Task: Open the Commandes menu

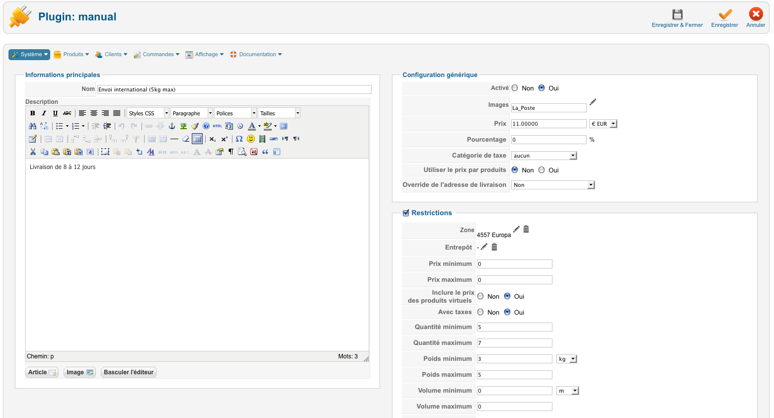Action: [156, 55]
